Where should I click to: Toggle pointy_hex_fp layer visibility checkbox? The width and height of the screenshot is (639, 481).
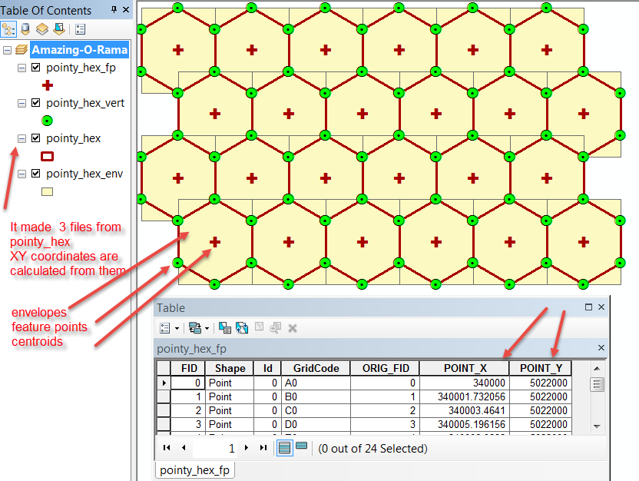click(36, 68)
